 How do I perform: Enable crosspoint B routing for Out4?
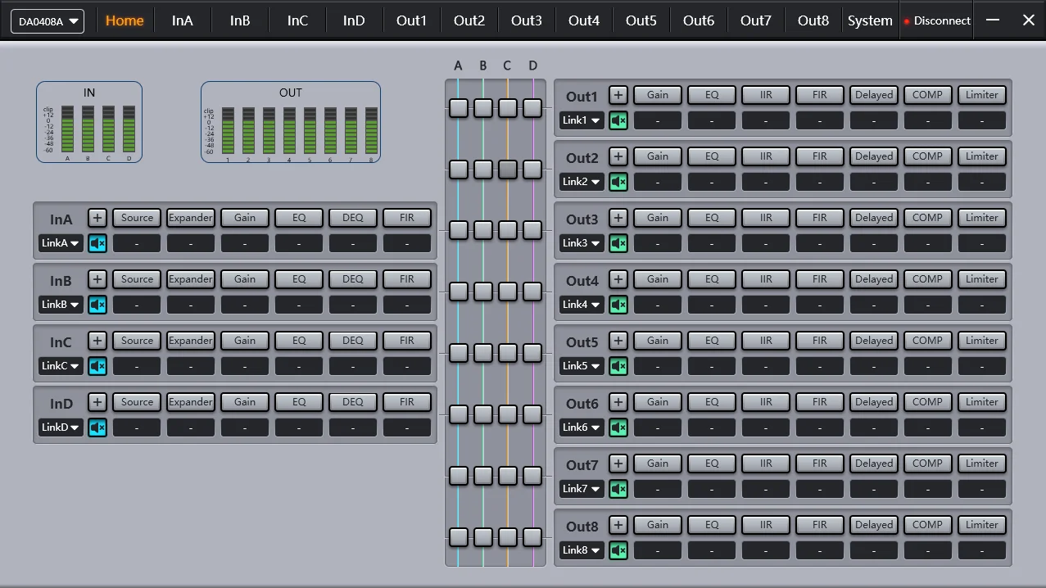tap(482, 291)
